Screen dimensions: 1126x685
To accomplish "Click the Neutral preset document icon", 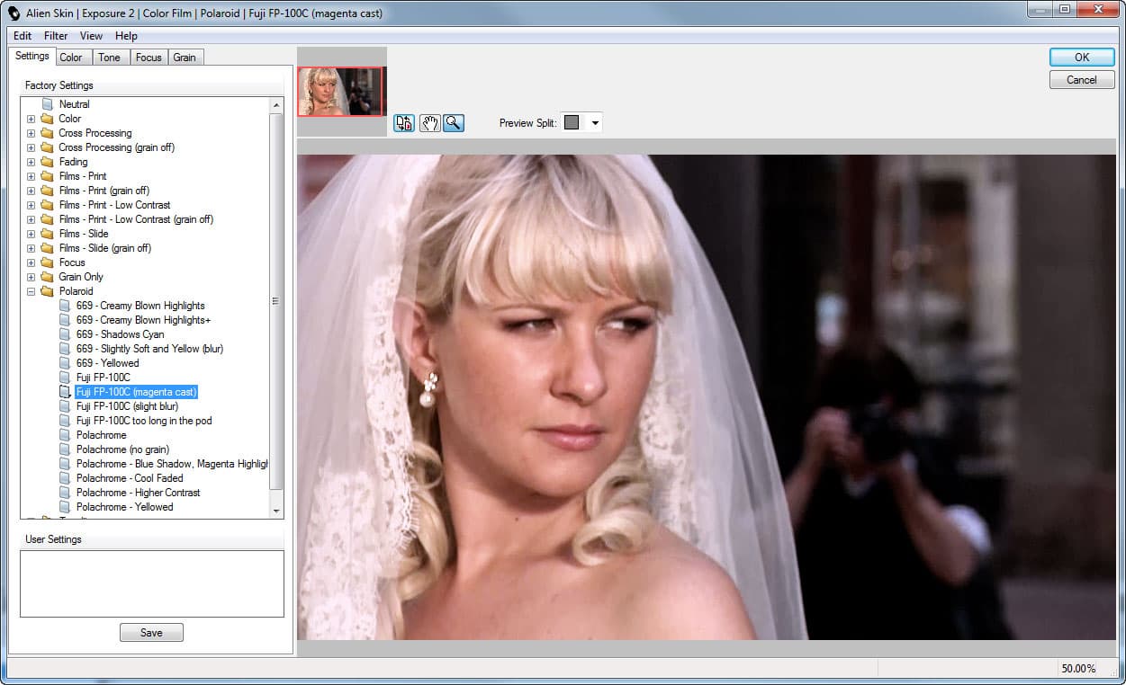I will 47,104.
